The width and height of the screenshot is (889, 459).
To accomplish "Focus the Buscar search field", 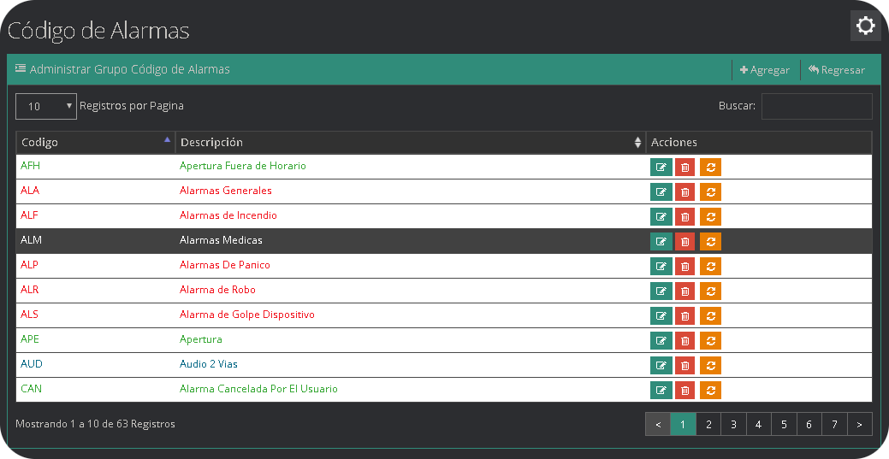I will coord(816,107).
